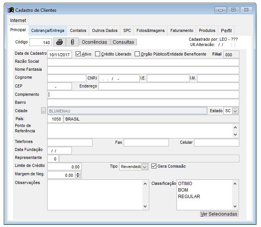
Task: Click the paperclip attachment icon
Action: coord(72,42)
